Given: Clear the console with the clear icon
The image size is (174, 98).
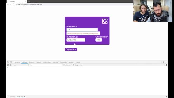Looking at the screenshot, I should (x=11, y=65).
